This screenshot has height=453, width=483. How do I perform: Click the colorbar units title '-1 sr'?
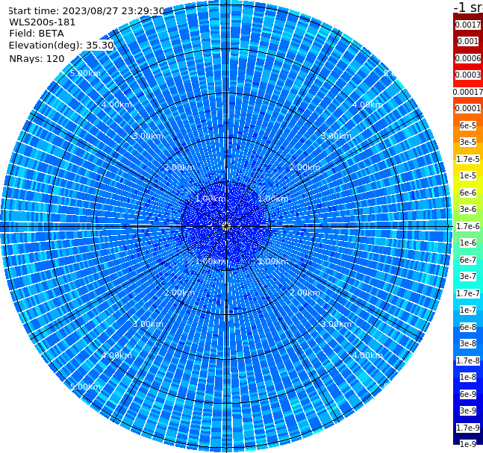coord(468,7)
